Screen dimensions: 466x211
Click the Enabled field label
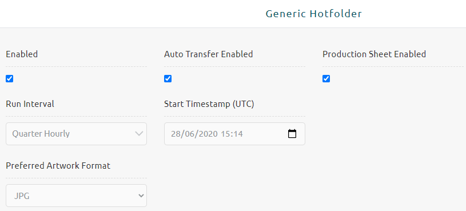22,54
